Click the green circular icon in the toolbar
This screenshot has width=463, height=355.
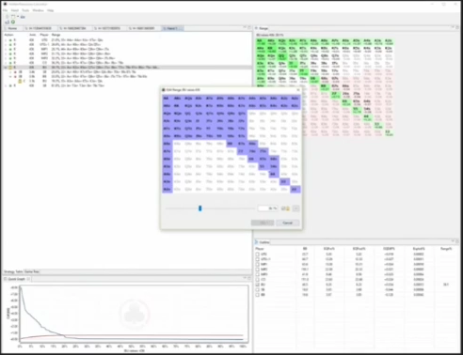pyautogui.click(x=13, y=22)
